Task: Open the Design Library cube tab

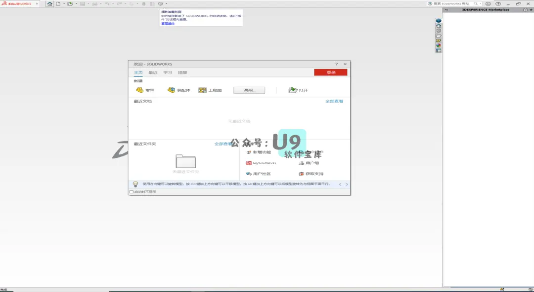Action: tap(439, 31)
